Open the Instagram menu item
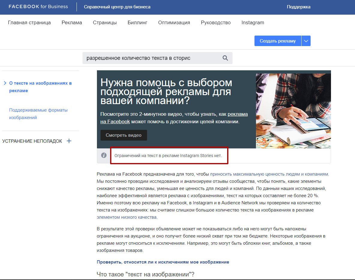 pyautogui.click(x=253, y=22)
